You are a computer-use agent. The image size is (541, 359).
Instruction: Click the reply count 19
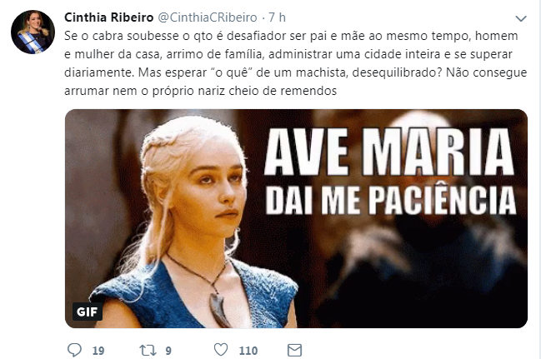coord(98,351)
